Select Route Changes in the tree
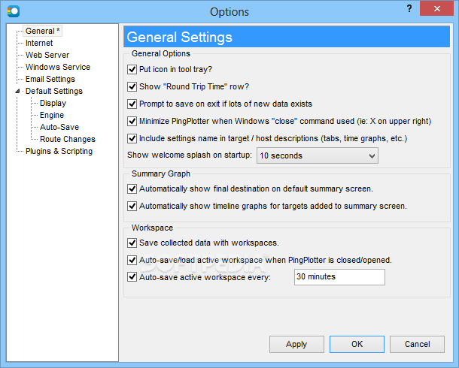This screenshot has width=459, height=368. 68,139
